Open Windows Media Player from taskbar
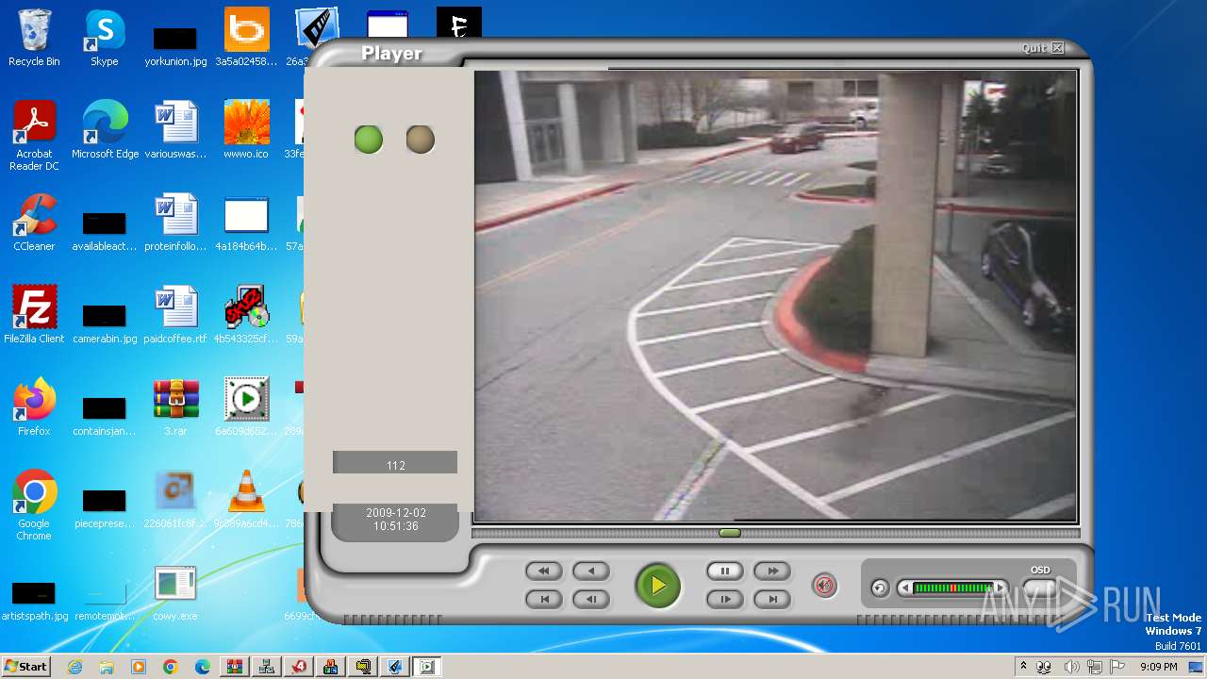 coord(139,667)
